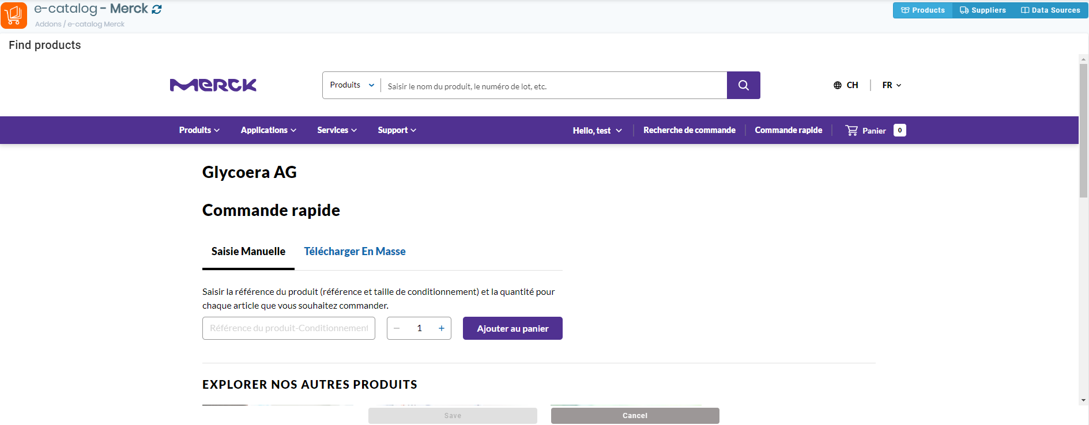Decrease quantity with the minus button
This screenshot has width=1089, height=425.
pyautogui.click(x=397, y=328)
